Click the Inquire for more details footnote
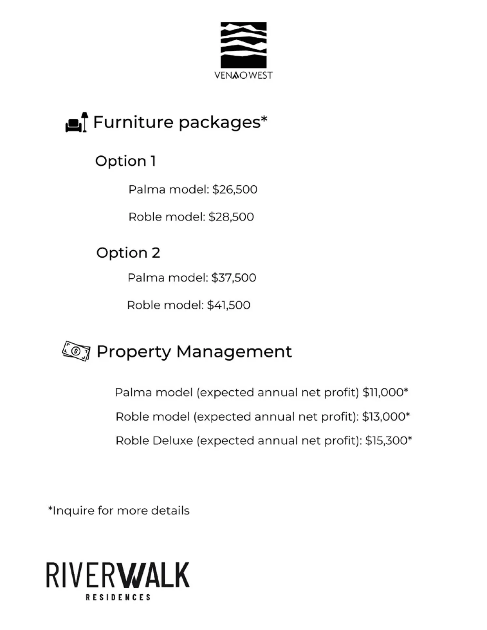 click(x=119, y=510)
